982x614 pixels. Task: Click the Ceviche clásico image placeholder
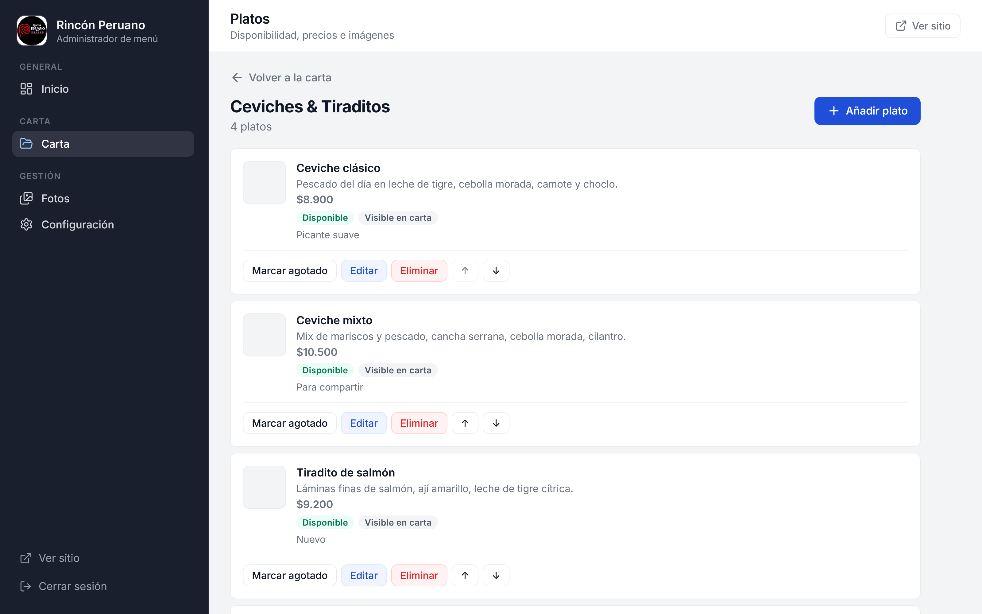click(265, 183)
